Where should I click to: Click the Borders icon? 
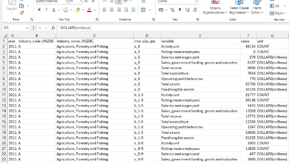click(x=66, y=10)
